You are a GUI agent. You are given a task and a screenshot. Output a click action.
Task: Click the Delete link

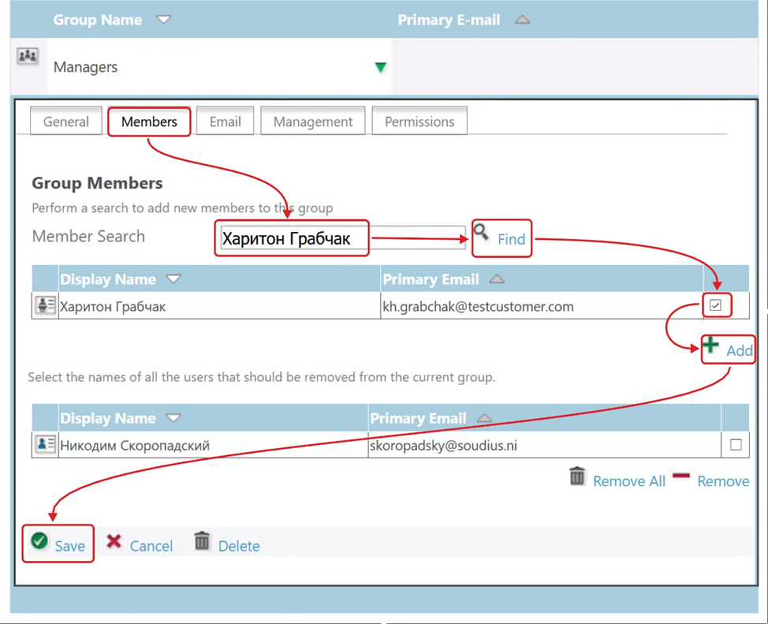click(239, 546)
